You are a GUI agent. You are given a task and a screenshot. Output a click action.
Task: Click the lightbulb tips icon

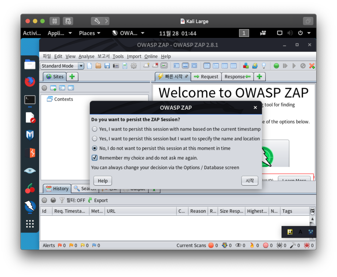(x=264, y=66)
